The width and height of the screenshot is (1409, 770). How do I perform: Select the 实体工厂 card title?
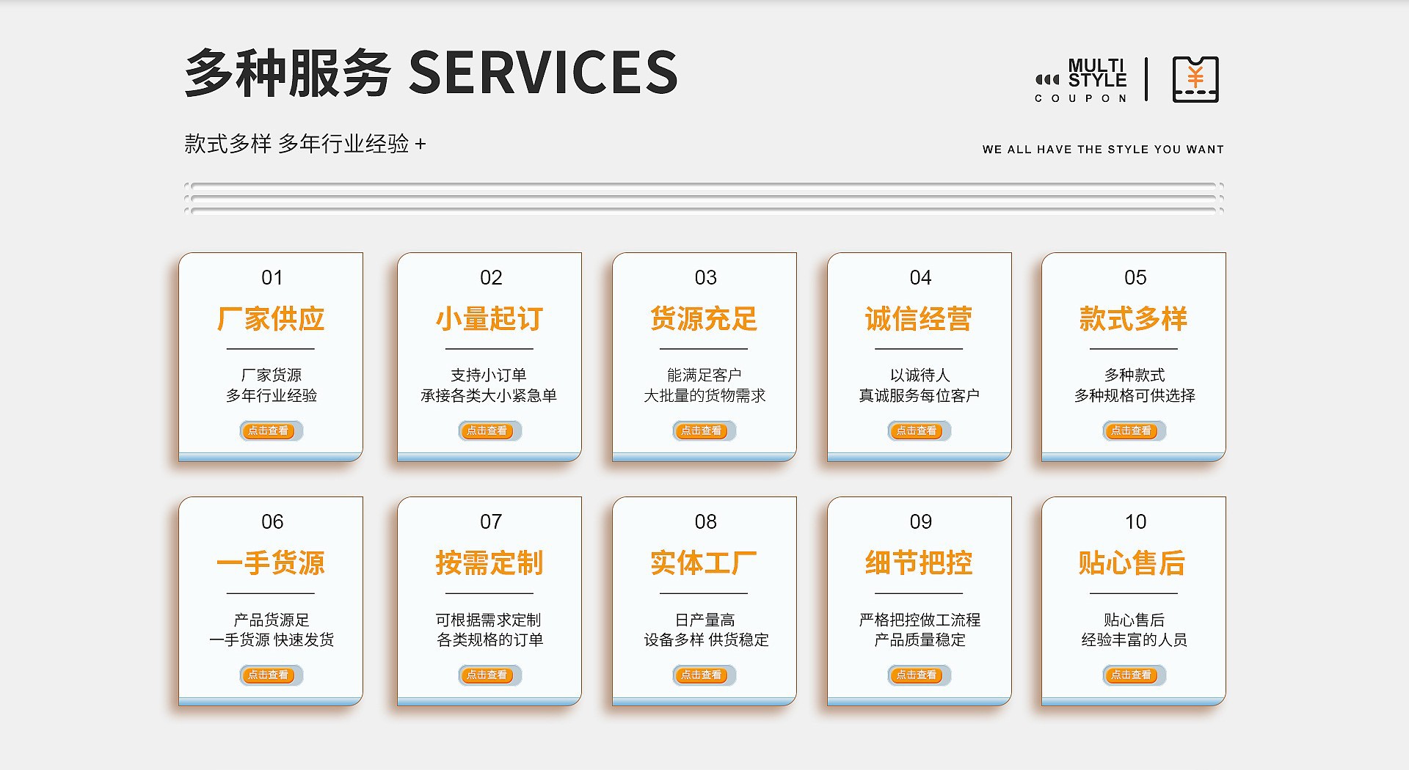point(704,563)
